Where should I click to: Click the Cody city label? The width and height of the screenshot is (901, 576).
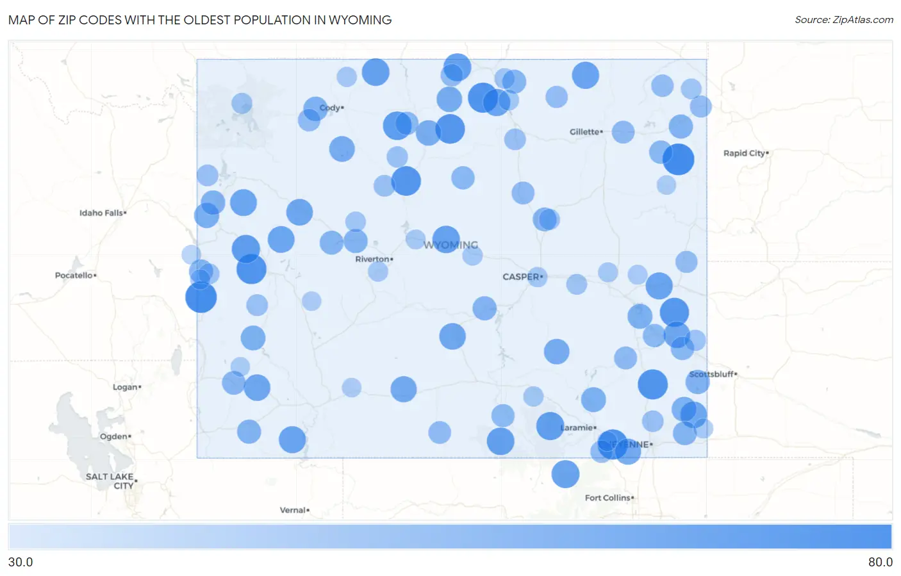click(x=331, y=108)
